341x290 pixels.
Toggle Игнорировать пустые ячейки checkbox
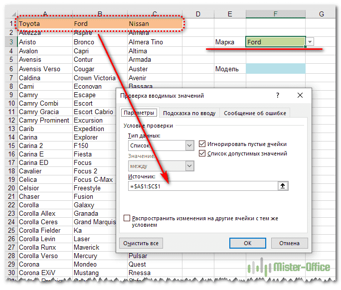pyautogui.click(x=202, y=144)
